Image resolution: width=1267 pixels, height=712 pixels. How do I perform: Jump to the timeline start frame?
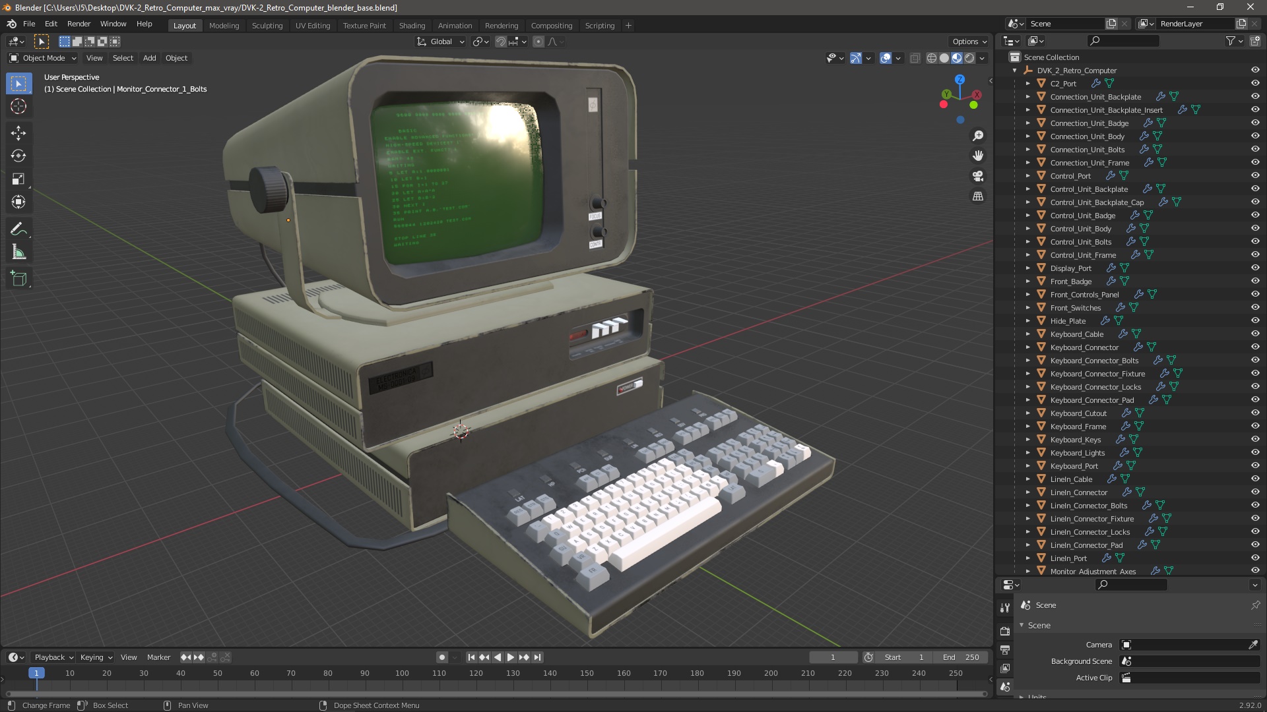click(471, 657)
